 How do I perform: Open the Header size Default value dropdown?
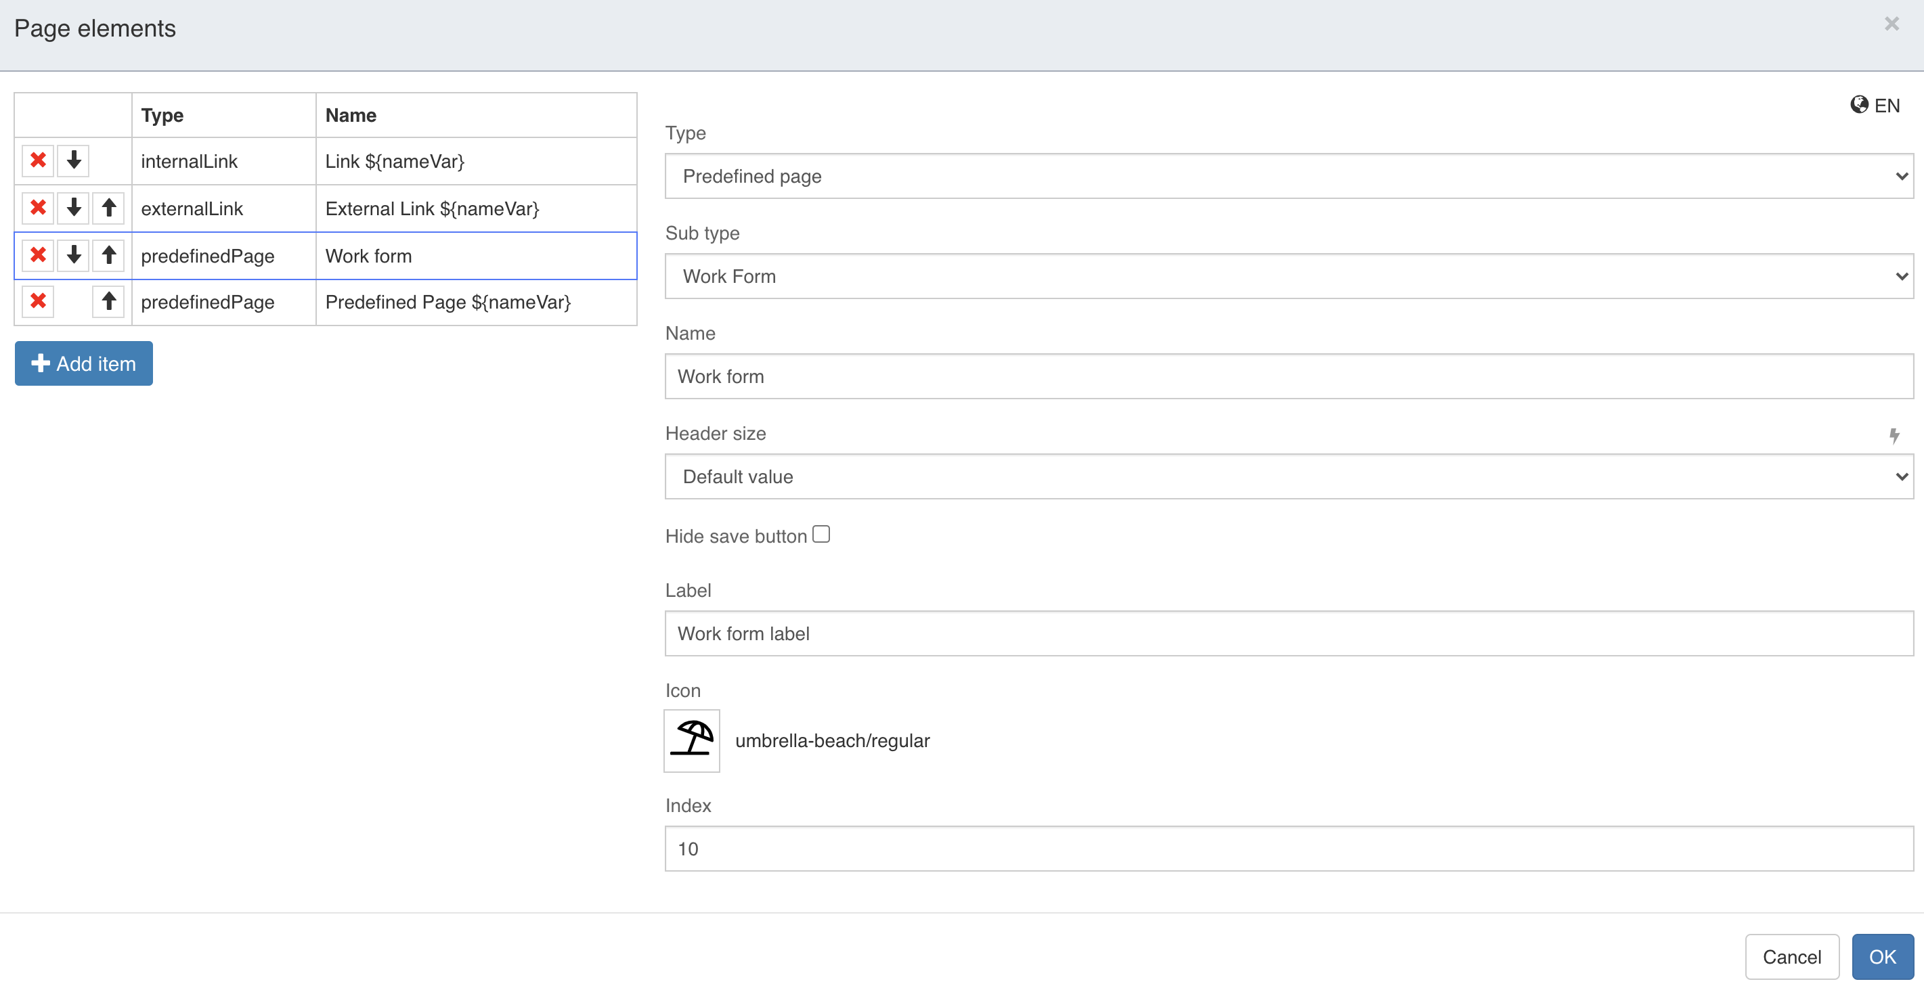coord(1288,476)
